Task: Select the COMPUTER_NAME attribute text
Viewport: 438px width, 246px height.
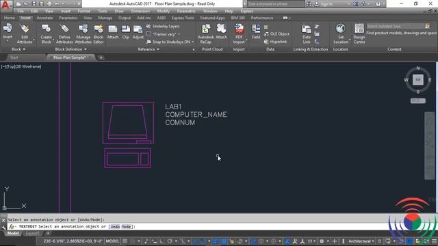Action: pos(196,115)
